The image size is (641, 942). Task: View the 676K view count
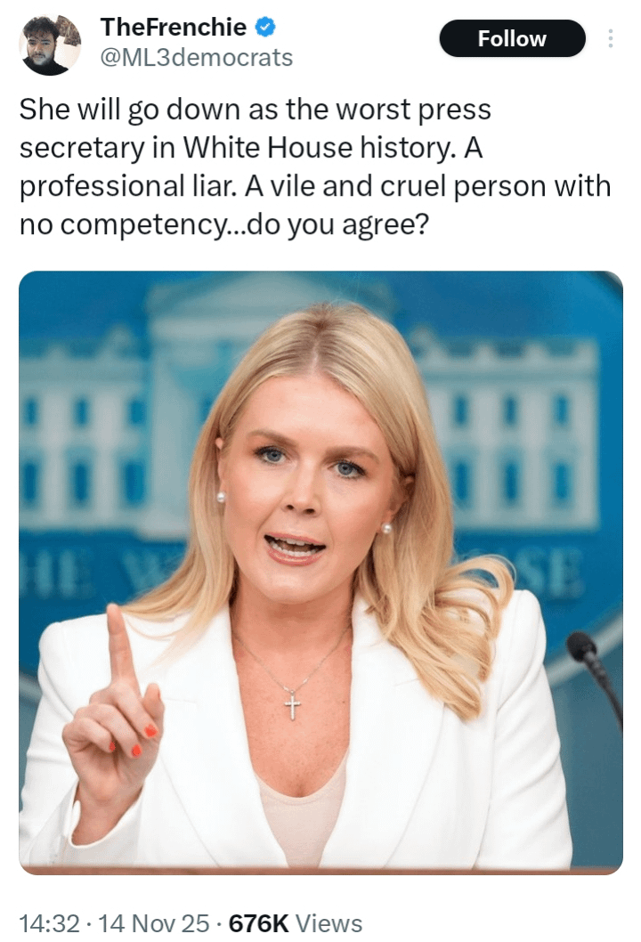259,922
